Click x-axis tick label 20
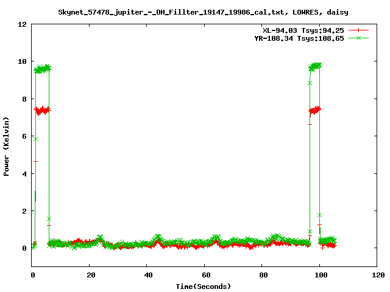390x292 pixels. pos(91,275)
